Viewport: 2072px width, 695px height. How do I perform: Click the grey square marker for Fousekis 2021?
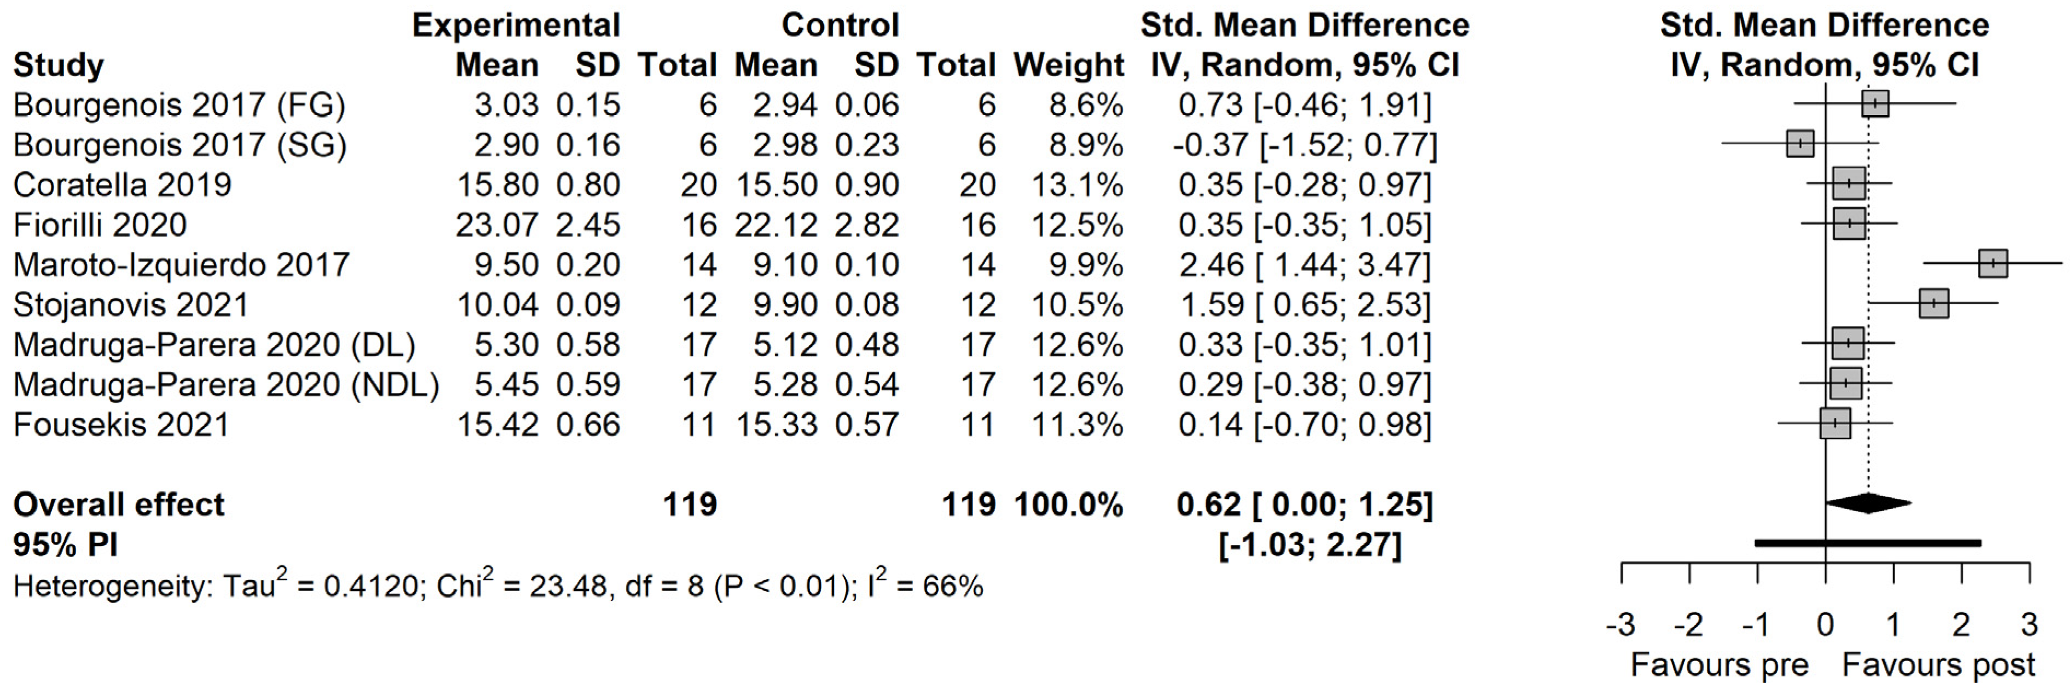[1834, 423]
